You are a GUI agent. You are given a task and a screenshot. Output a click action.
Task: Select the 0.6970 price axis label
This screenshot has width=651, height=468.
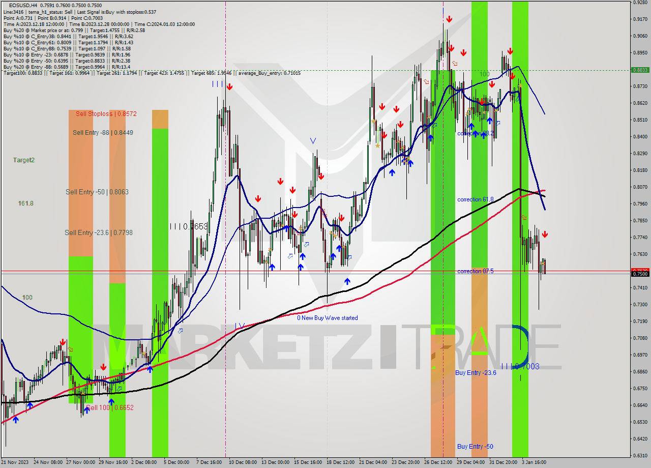[x=640, y=355]
